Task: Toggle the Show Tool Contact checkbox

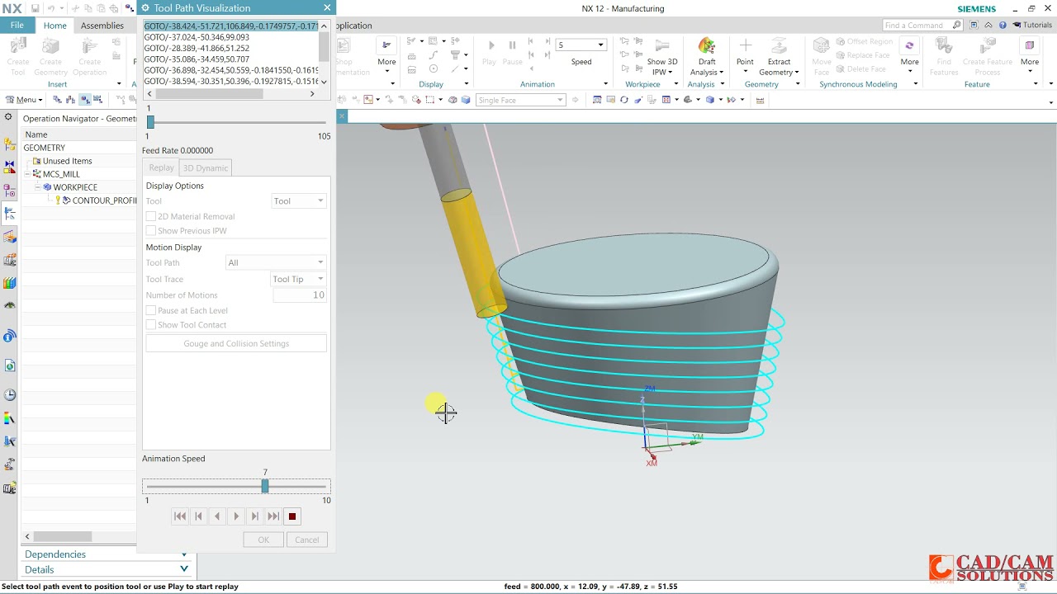Action: tap(151, 325)
